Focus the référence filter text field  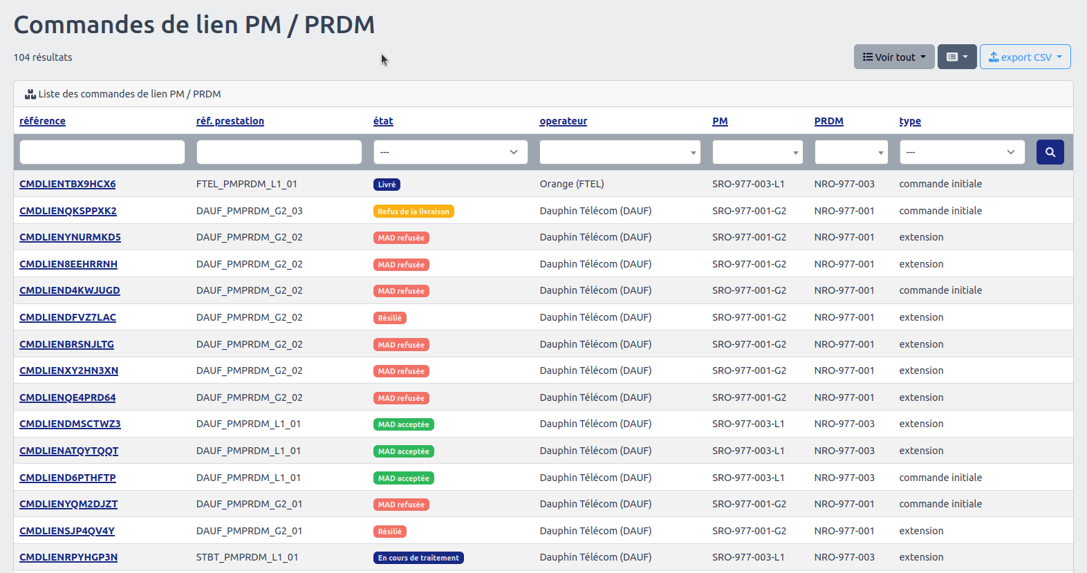(102, 152)
